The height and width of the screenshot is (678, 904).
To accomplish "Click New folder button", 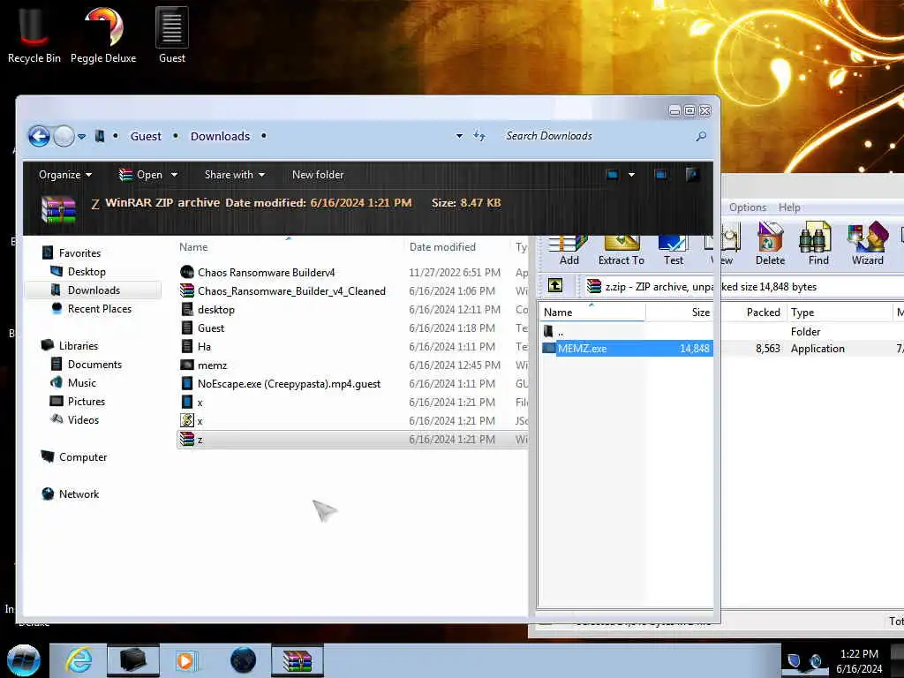I will (x=318, y=175).
